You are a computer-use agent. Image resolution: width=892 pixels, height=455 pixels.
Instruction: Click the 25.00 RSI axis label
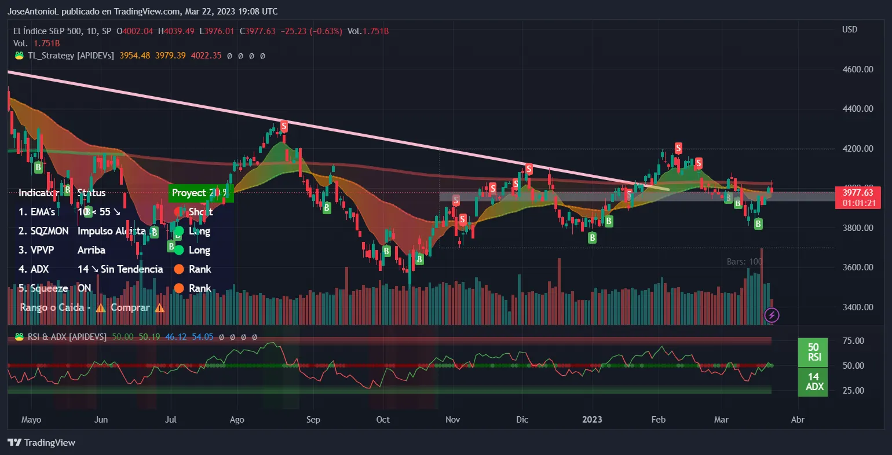coord(853,391)
